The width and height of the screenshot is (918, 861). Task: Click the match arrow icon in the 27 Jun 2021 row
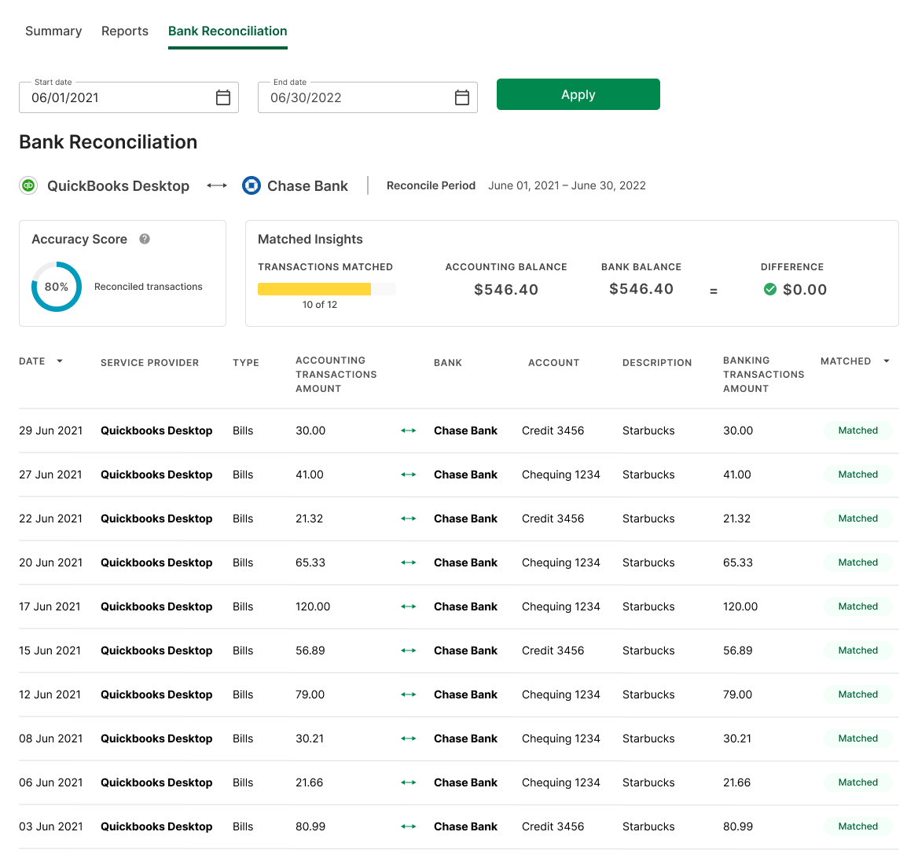[x=409, y=474]
